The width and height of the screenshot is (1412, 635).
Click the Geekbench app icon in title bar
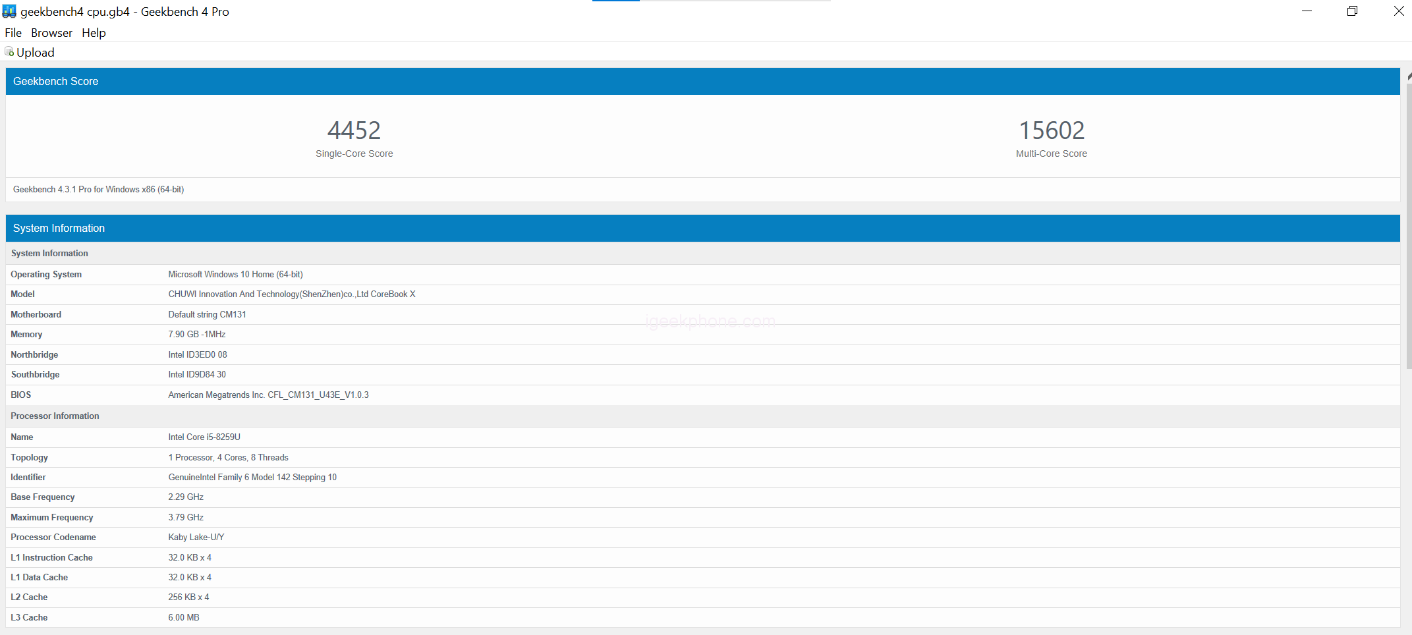tap(9, 11)
